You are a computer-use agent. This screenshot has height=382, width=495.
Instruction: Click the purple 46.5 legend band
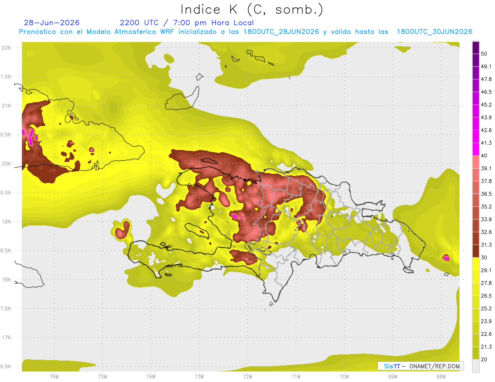click(x=476, y=86)
